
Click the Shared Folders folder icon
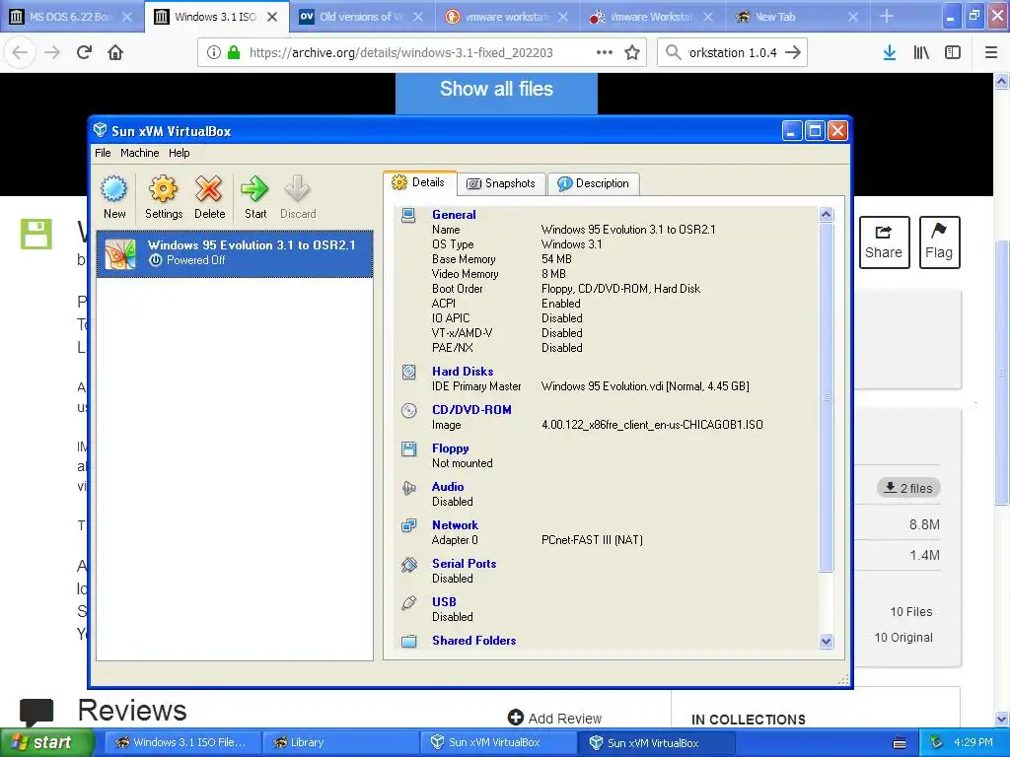pos(408,641)
